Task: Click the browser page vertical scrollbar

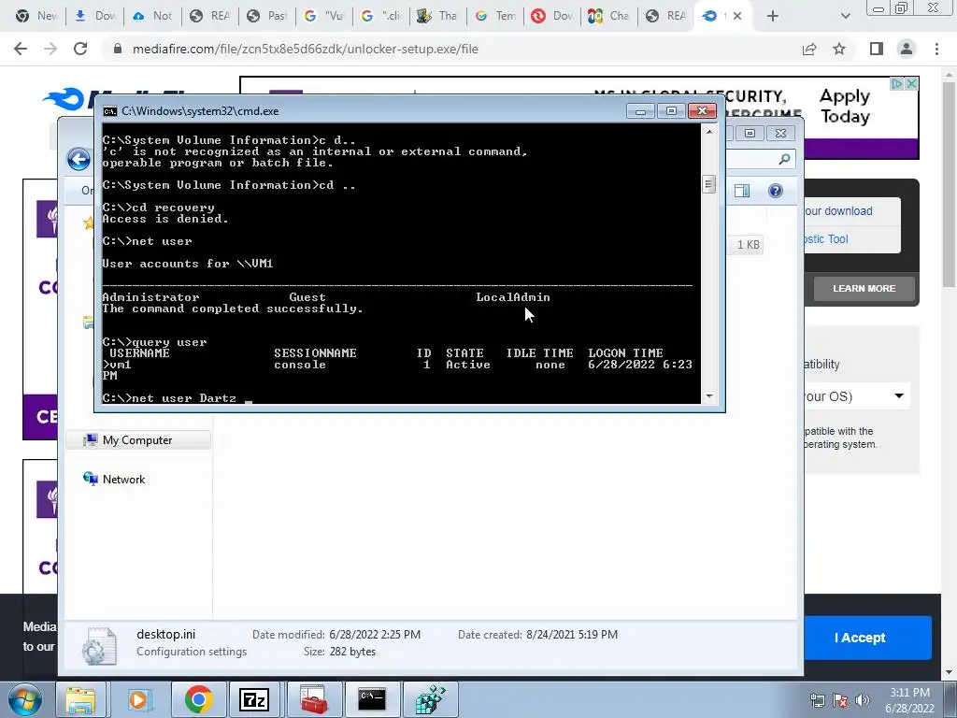Action: click(950, 183)
